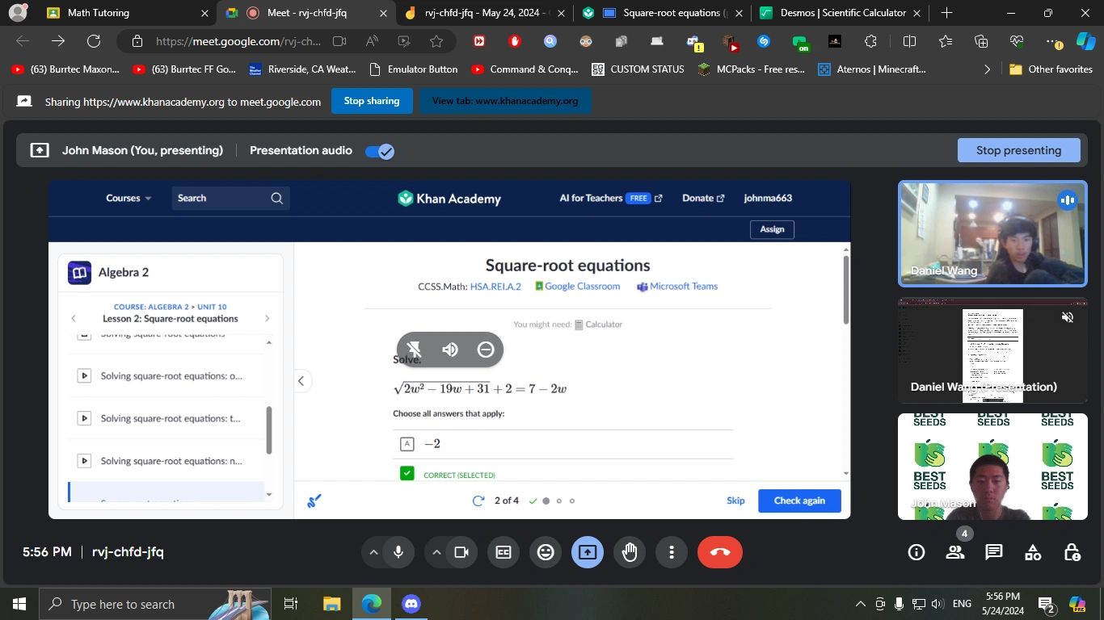
Task: Raise hand in the meeting
Action: [x=630, y=552]
